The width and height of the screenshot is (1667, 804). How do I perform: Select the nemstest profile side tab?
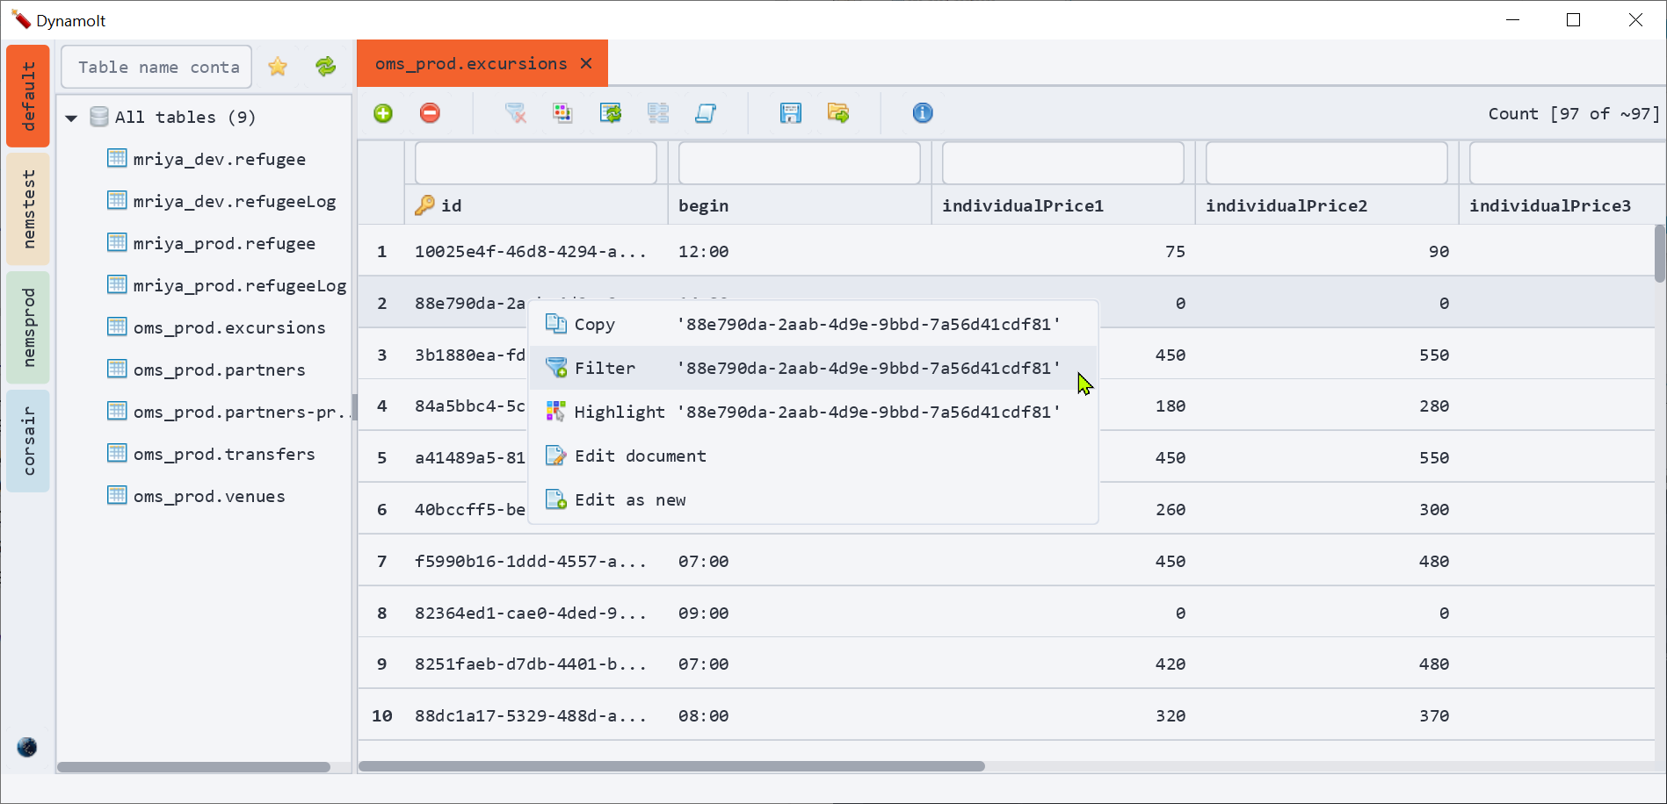[28, 209]
